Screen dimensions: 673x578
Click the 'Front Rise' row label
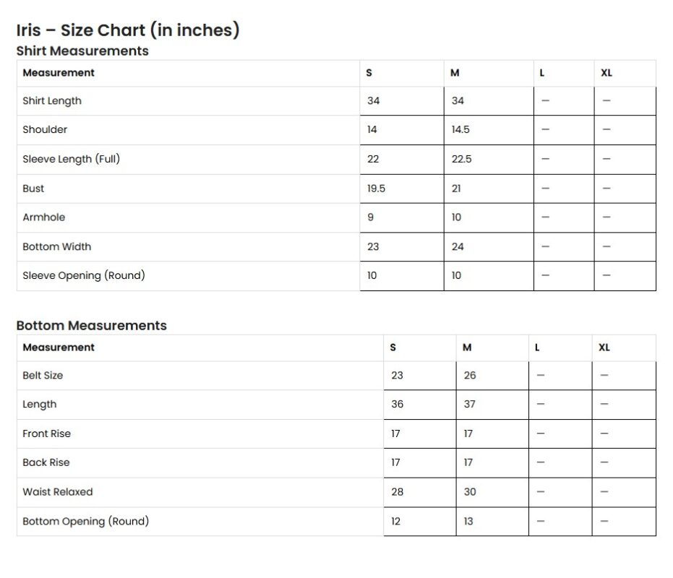coord(46,434)
